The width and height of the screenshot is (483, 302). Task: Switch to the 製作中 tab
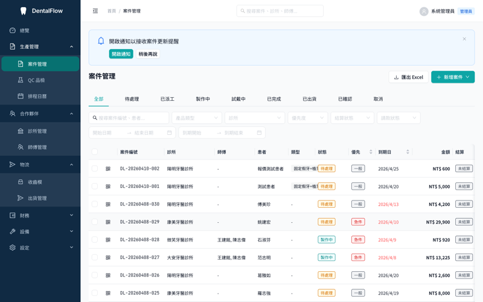(x=203, y=99)
